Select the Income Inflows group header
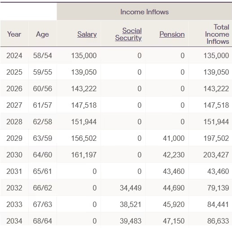232x228 pixels. pos(144,12)
